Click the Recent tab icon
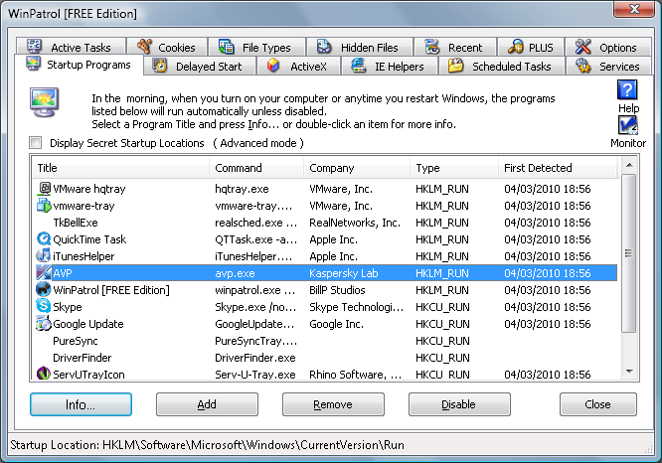This screenshot has width=662, height=463. (x=432, y=47)
